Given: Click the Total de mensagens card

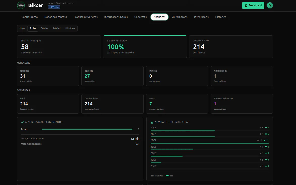Looking at the screenshot, I should pos(59,47).
